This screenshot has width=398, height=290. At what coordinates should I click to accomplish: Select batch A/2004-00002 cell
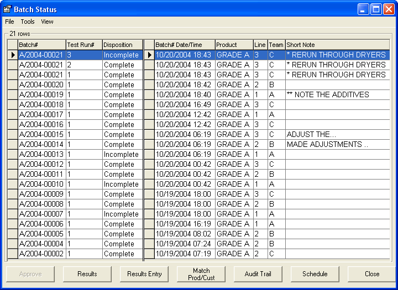pos(42,254)
